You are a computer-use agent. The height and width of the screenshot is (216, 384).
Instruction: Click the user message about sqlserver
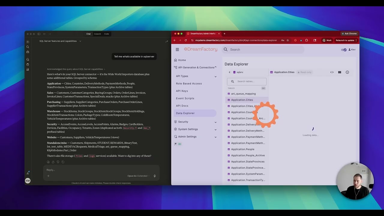pos(134,57)
